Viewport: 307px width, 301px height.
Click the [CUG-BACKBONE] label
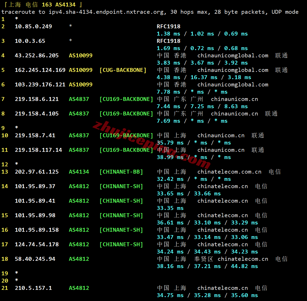(x=123, y=70)
